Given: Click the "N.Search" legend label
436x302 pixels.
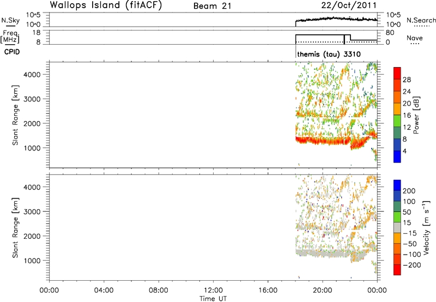Looking at the screenshot, I should point(421,20).
